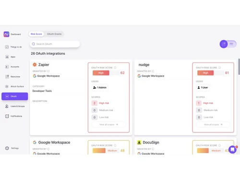Screen dimensions: 240x180
Task: Click Google icon in nudge card
Action: pyautogui.click(x=139, y=76)
